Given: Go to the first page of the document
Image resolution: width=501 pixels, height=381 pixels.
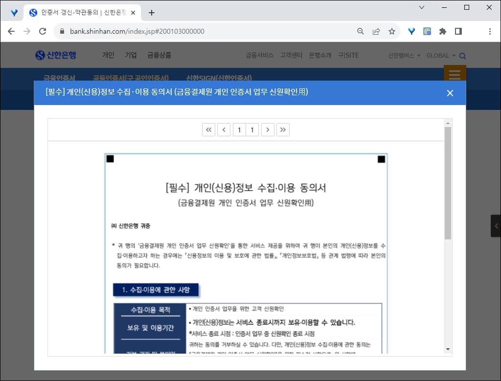Looking at the screenshot, I should 209,129.
